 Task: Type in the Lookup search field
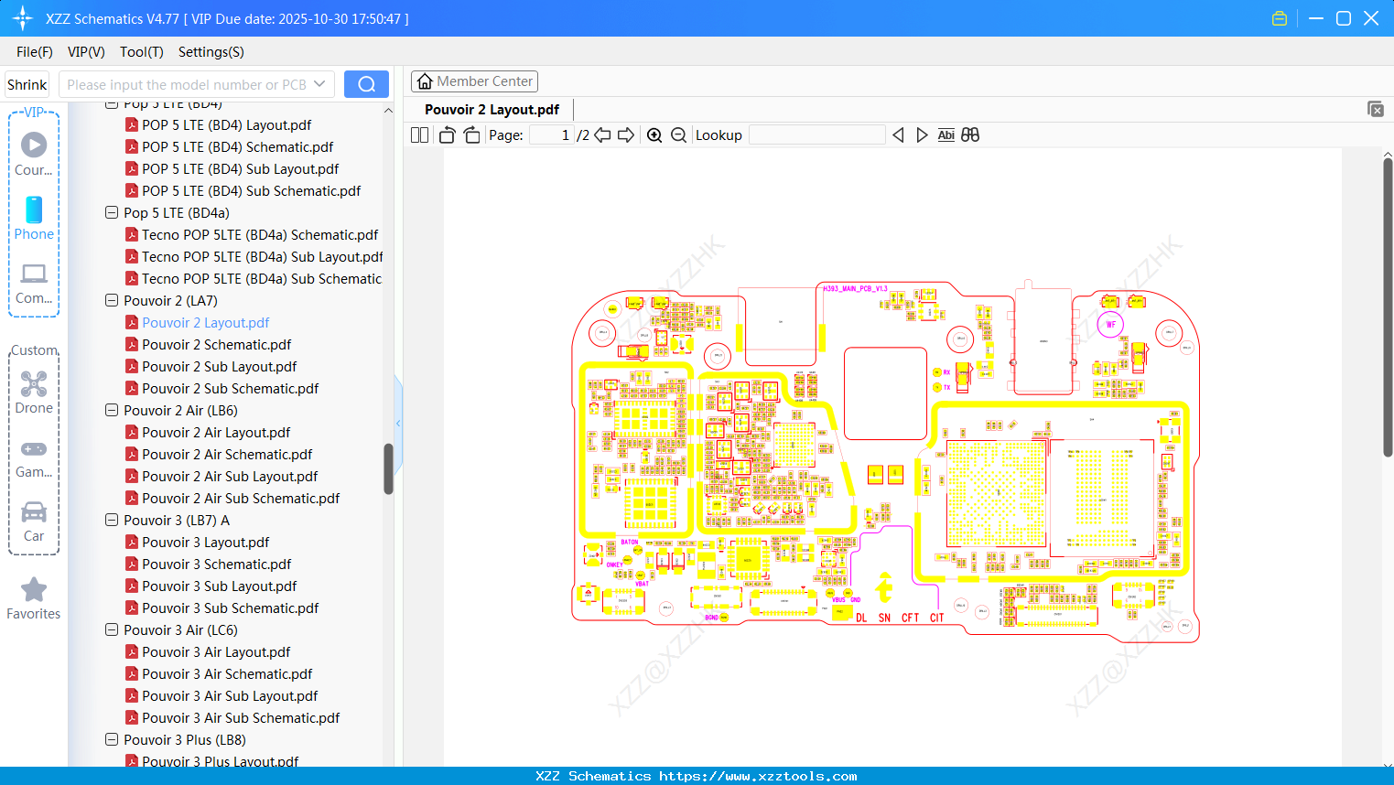click(x=816, y=134)
